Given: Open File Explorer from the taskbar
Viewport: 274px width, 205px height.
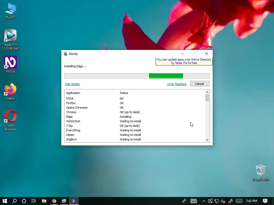Looking at the screenshot, I should click(44, 201).
